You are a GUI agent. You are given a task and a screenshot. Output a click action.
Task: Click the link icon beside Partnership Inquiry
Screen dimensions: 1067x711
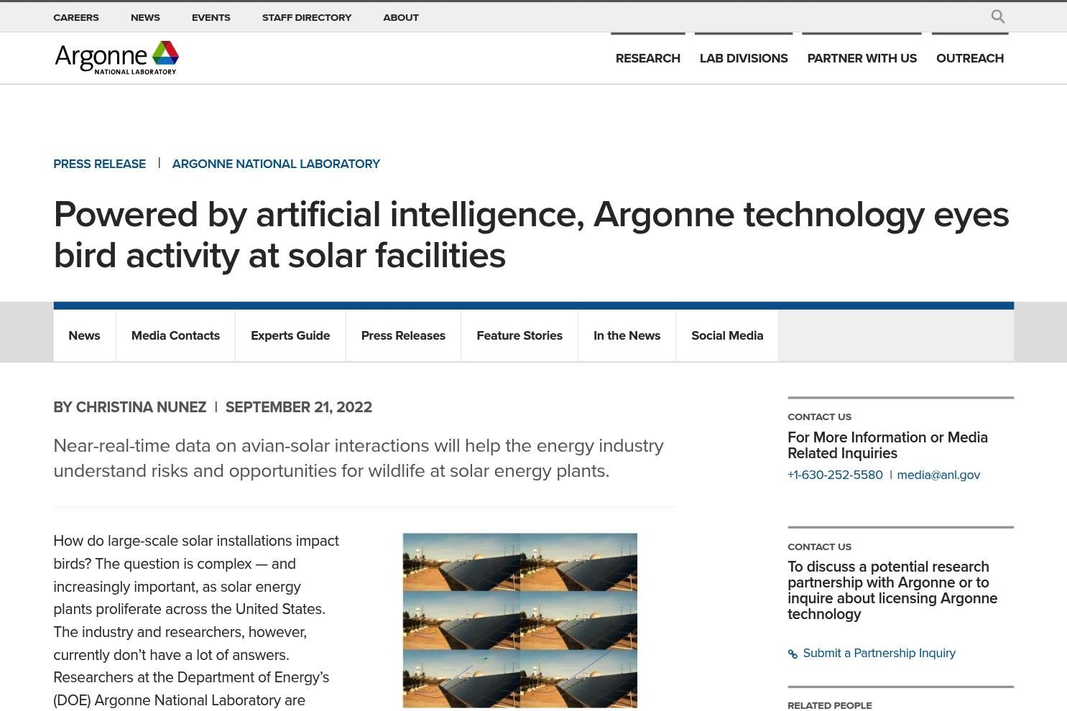[793, 654]
